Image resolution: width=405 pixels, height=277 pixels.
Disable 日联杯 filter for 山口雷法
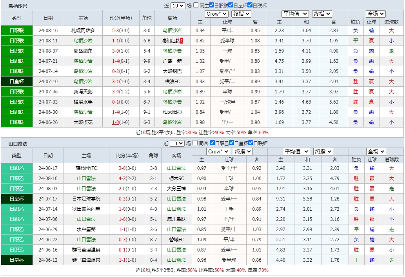250,144
